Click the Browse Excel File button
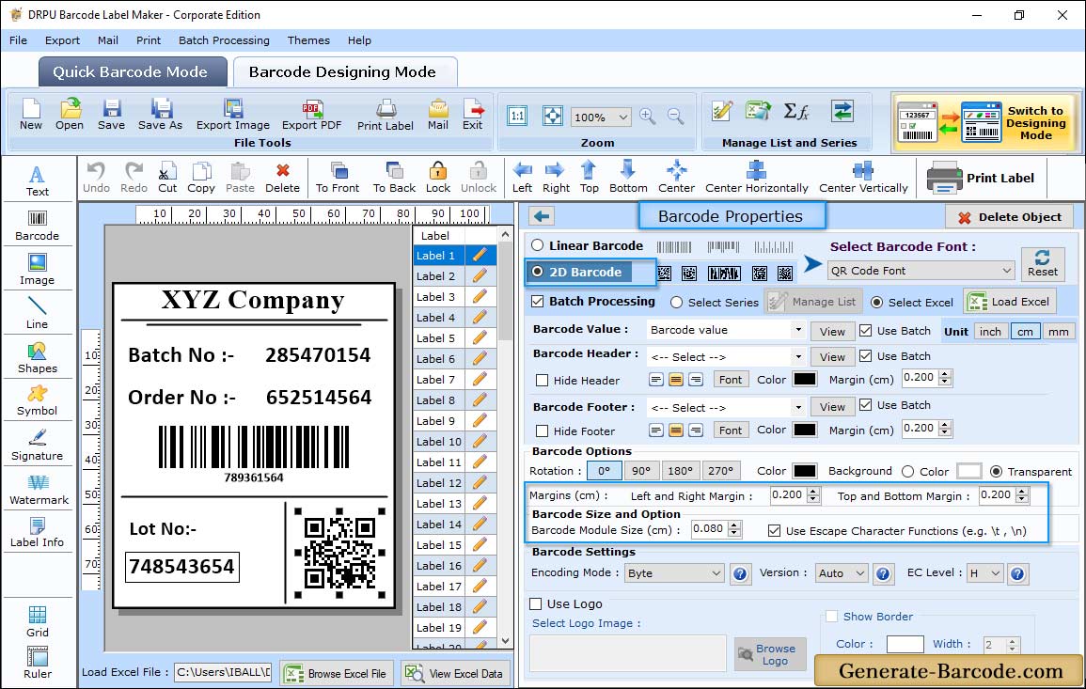This screenshot has height=689, width=1086. coord(336,673)
